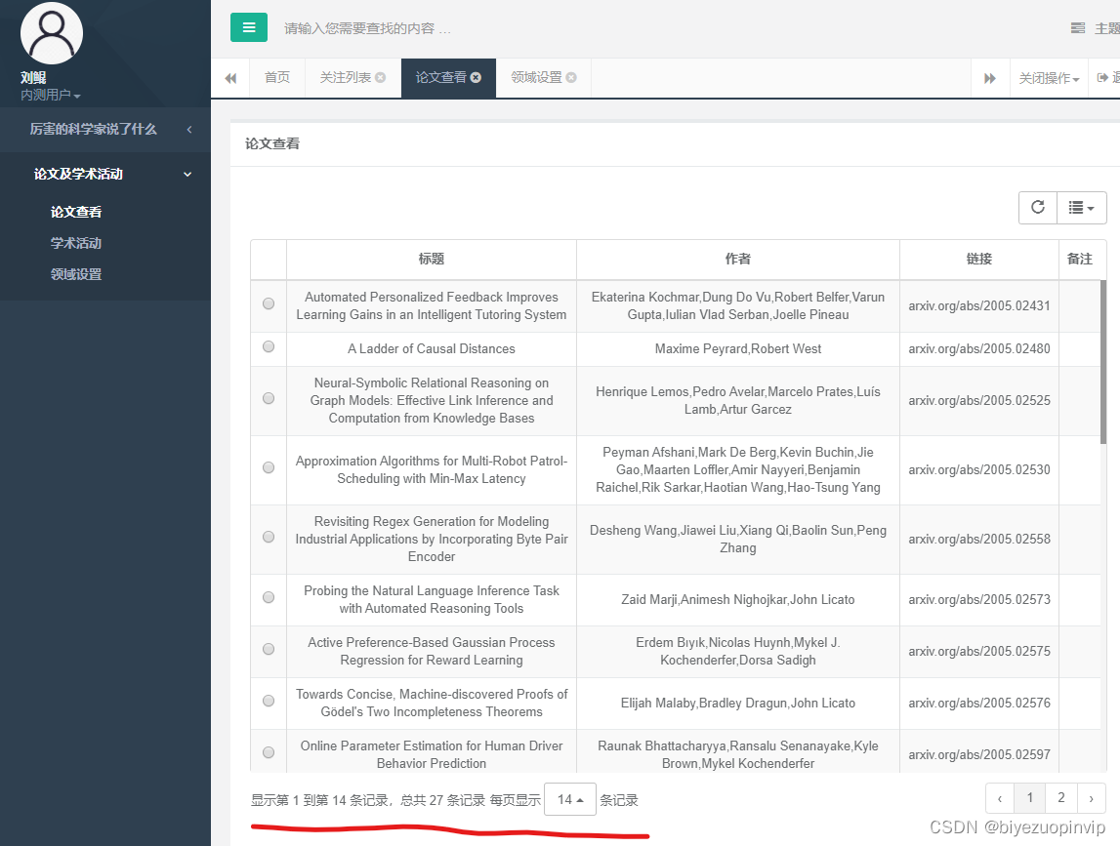Screen dimensions: 1120x846
Task: Click authors 'Zaid Marji,Animesh Nighojkar,John Licato'
Action: (738, 600)
